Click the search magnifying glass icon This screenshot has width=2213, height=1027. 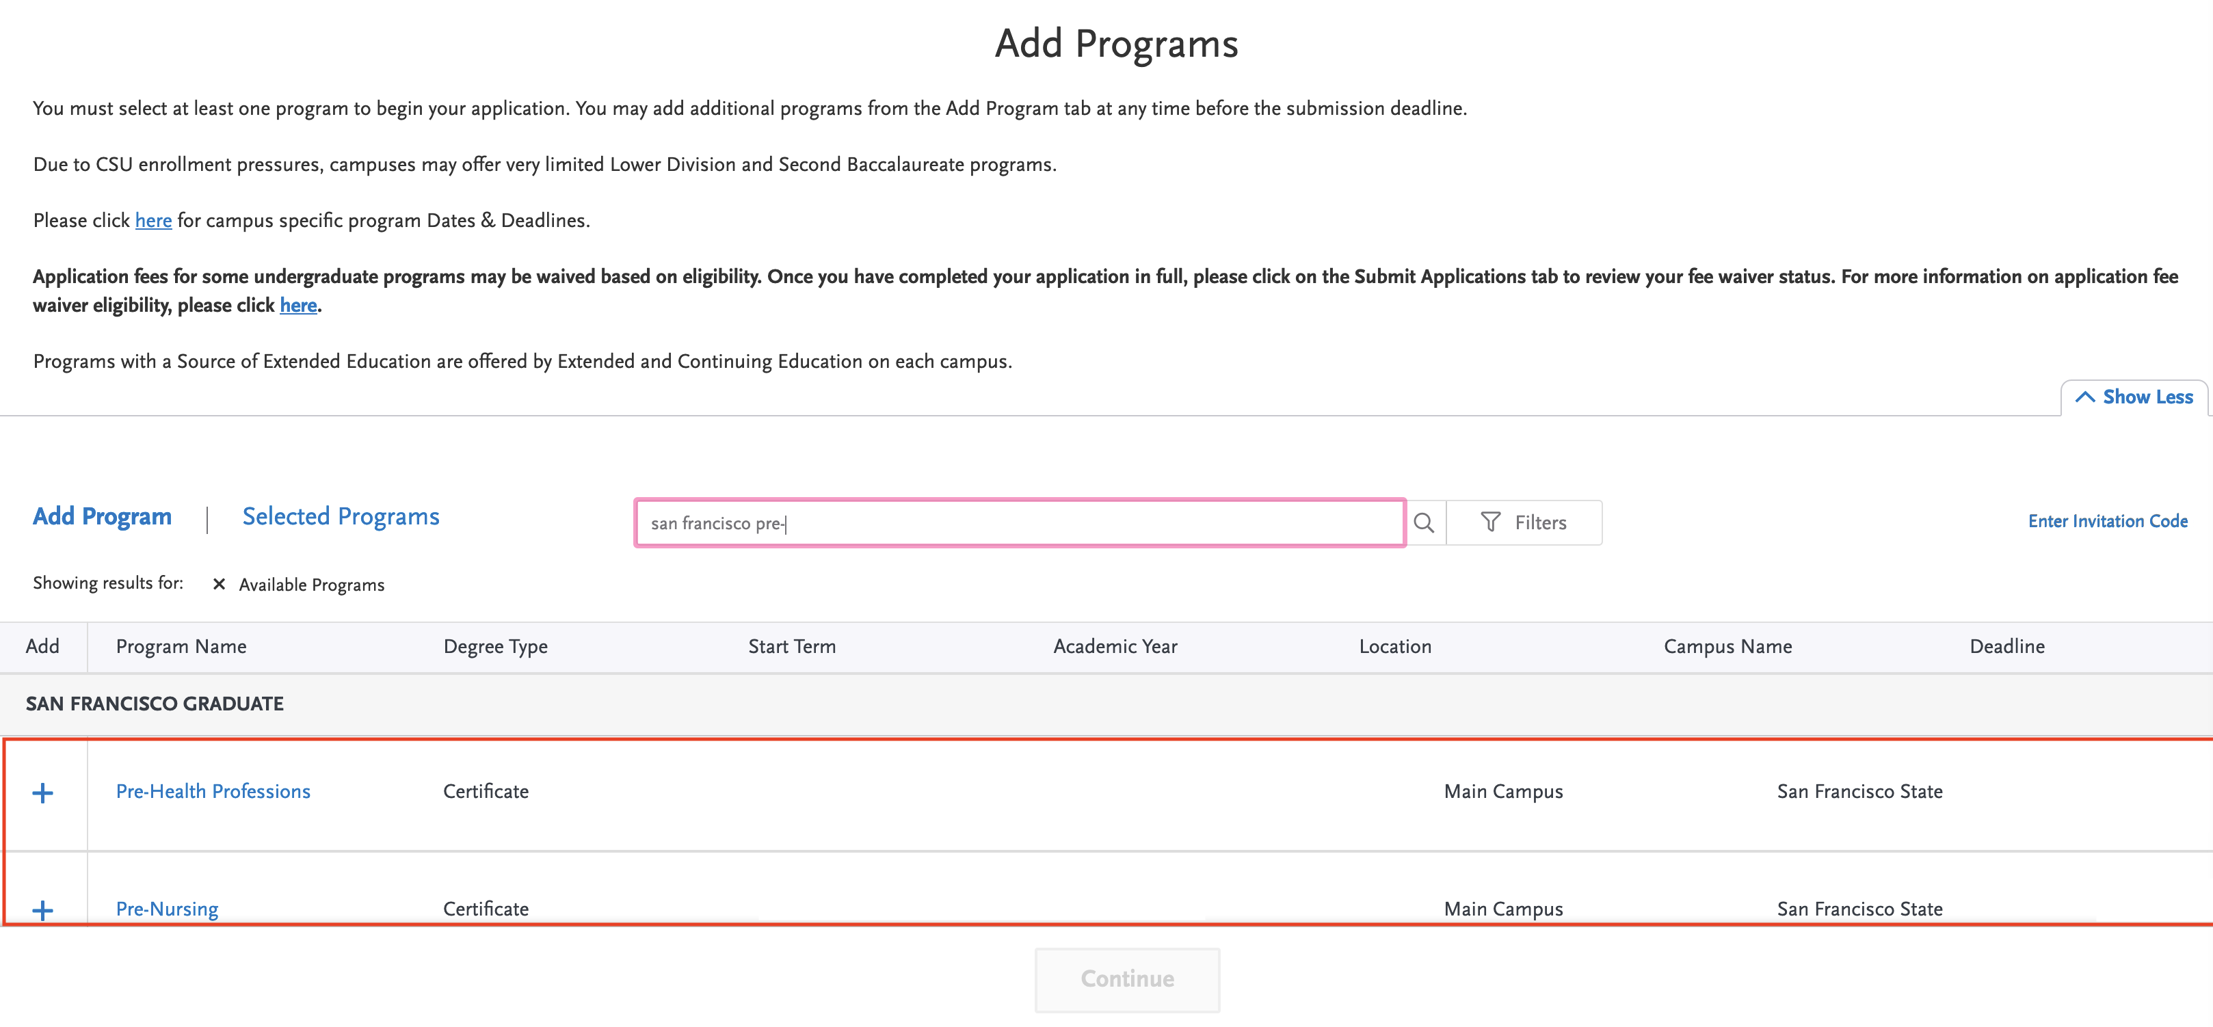(x=1425, y=522)
